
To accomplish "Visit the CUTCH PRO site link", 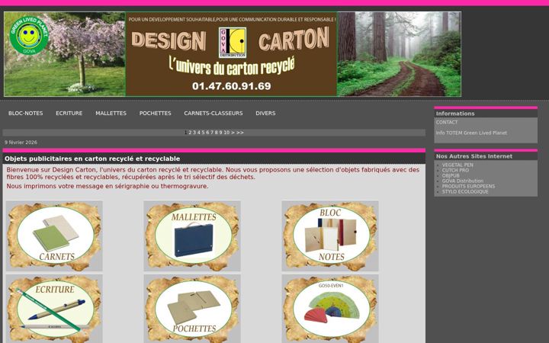I will (455, 170).
